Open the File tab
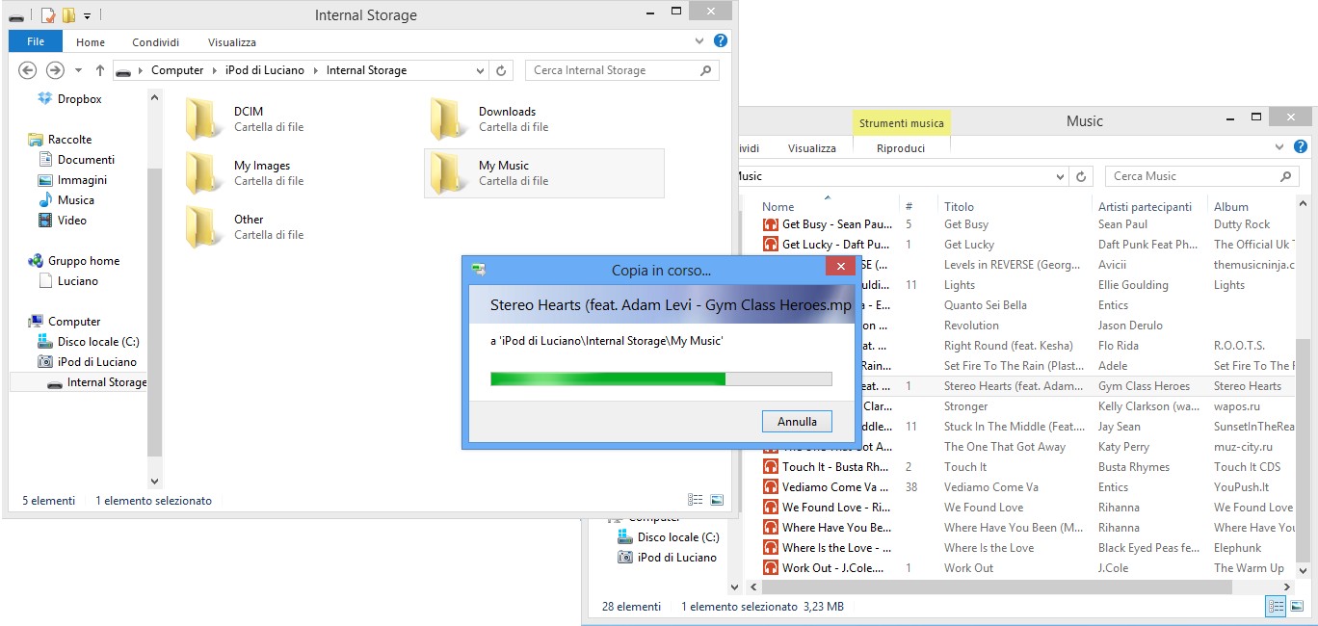The height and width of the screenshot is (626, 1318). pos(36,41)
